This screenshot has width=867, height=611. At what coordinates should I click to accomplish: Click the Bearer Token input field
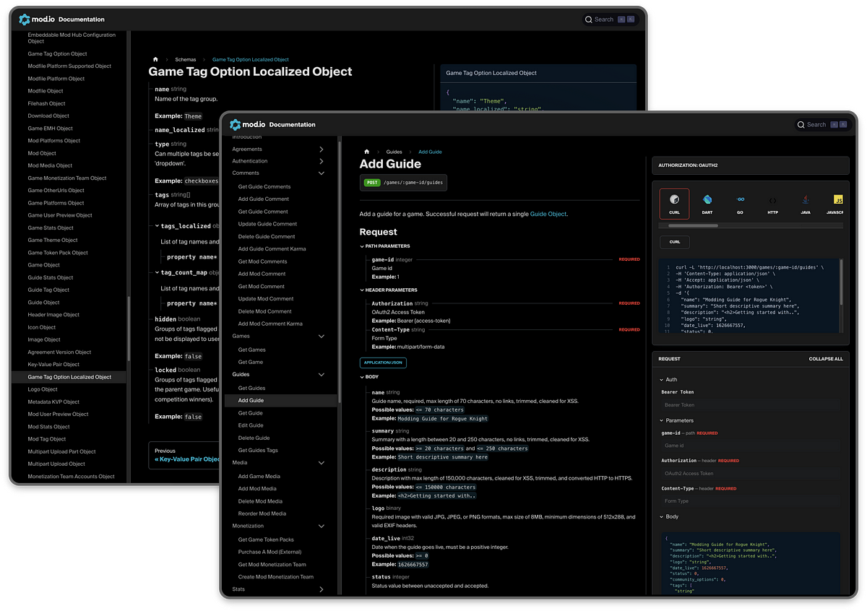[750, 405]
